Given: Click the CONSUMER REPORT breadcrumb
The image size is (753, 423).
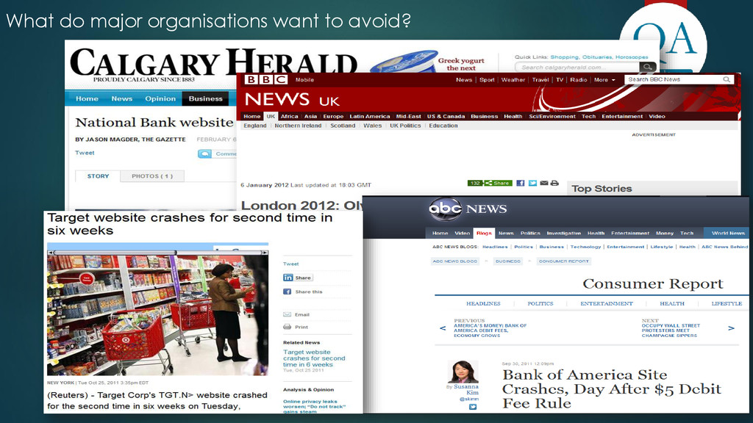Looking at the screenshot, I should [x=563, y=261].
